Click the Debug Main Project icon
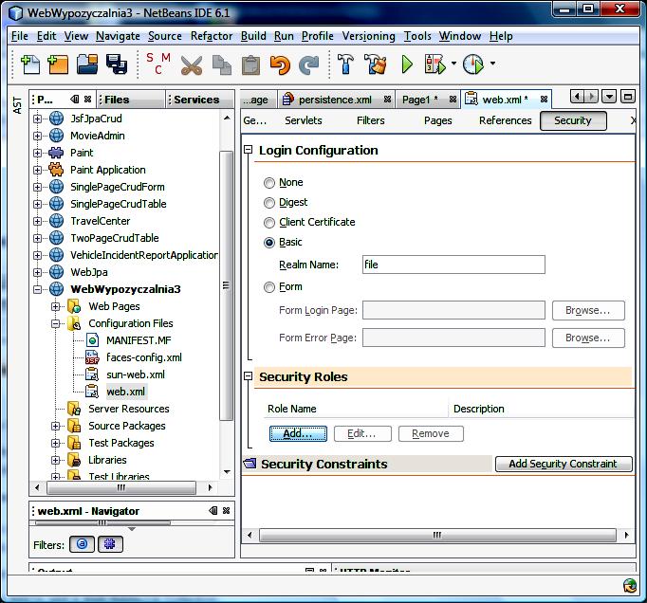Screen dimensions: 647x603 click(434, 64)
